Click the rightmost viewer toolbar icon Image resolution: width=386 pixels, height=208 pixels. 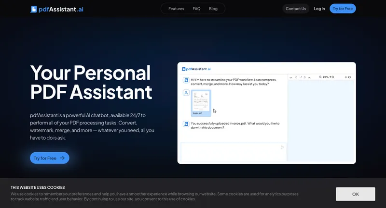(x=349, y=77)
